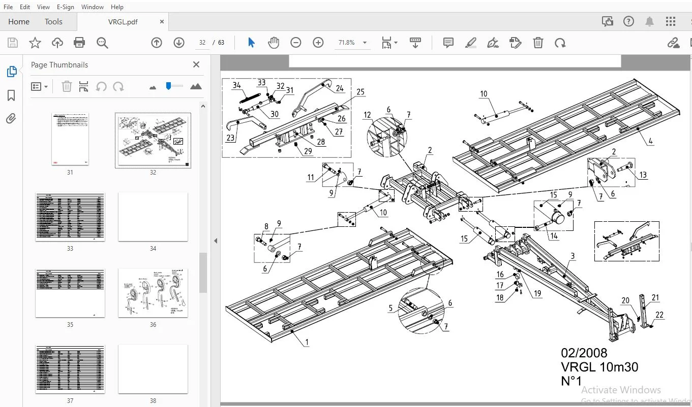Click the thumbnails panel scrollbar handle
This screenshot has height=407, width=692.
click(203, 273)
